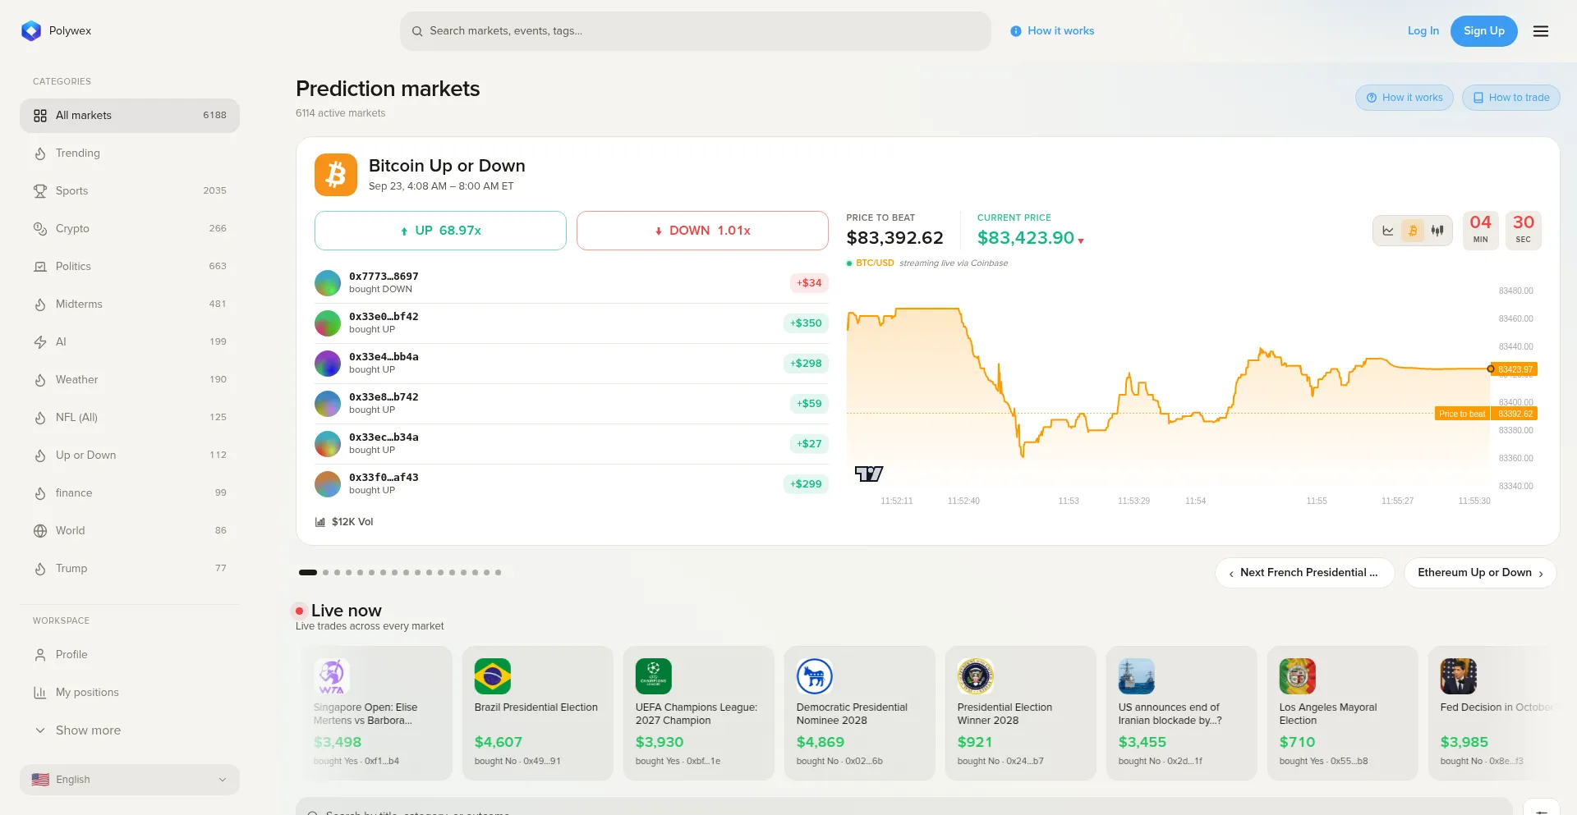Click the avatar of trader 0x7773…8697

pyautogui.click(x=328, y=283)
